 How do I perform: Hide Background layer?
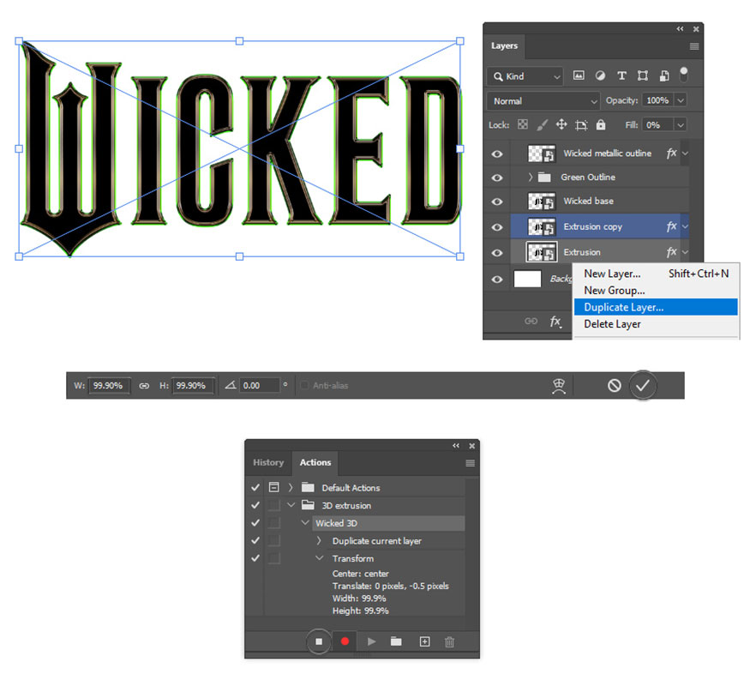[x=497, y=279]
